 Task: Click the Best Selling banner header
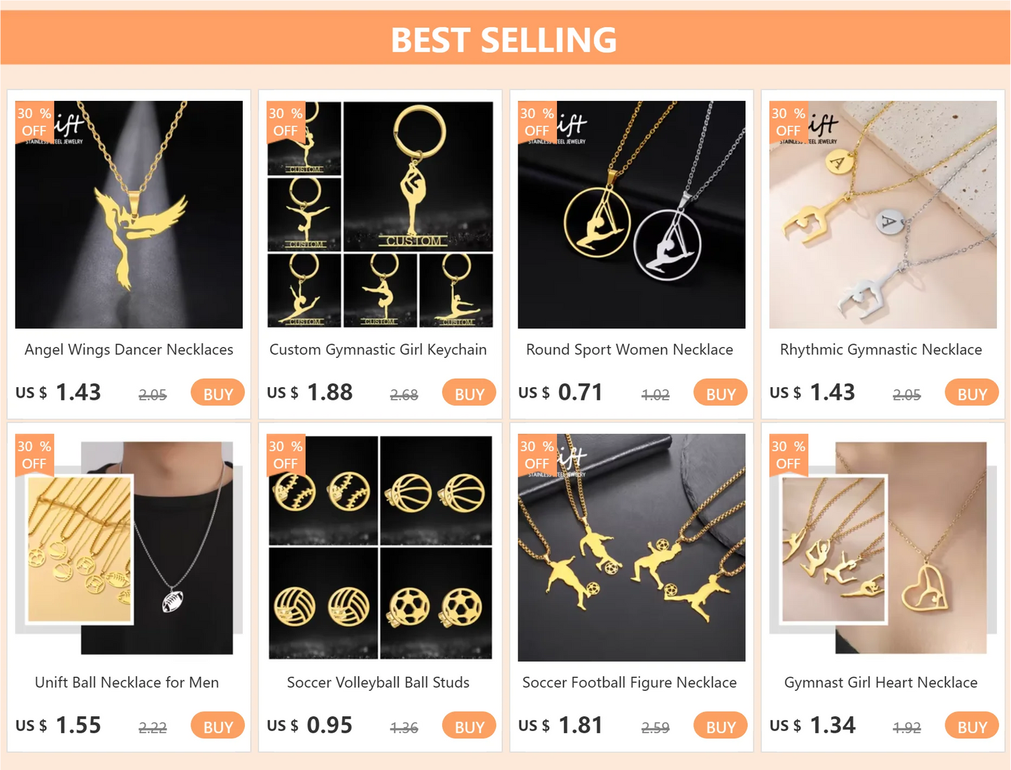pos(505,38)
